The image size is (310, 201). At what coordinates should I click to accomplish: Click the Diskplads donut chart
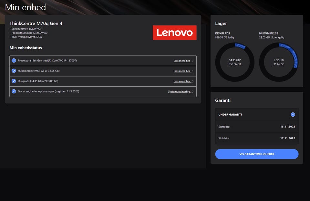(x=235, y=62)
